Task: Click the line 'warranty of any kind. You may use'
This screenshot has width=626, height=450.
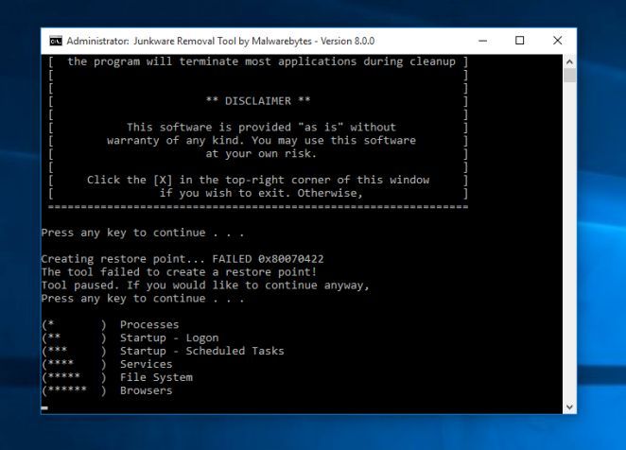Action: click(x=261, y=141)
